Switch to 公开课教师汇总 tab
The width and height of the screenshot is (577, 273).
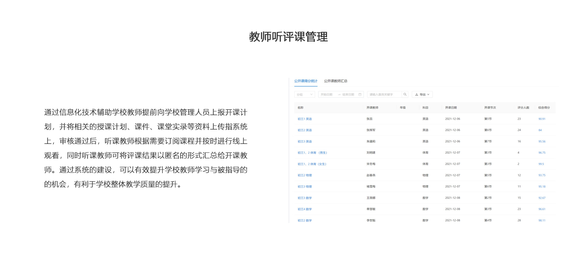(x=335, y=81)
